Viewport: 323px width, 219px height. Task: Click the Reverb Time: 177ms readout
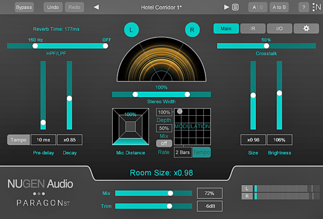coord(56,29)
